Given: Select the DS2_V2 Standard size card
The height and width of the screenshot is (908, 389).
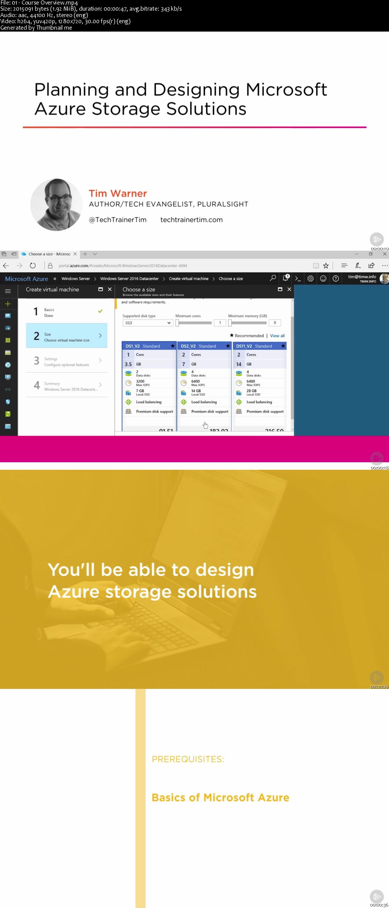Looking at the screenshot, I should 204,386.
